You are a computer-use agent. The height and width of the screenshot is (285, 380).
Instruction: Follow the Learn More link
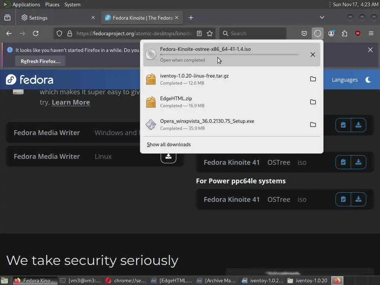(71, 102)
